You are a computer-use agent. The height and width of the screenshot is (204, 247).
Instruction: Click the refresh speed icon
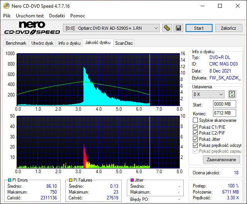pyautogui.click(x=232, y=94)
